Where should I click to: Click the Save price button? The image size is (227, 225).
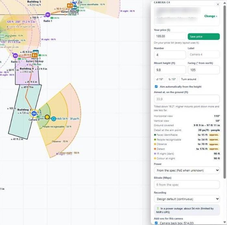tap(204, 36)
